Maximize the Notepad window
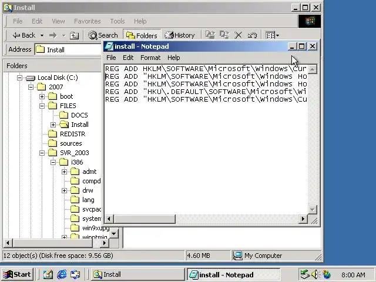The image size is (376, 282). [x=301, y=46]
